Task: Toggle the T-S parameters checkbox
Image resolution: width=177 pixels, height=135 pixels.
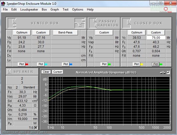Action: point(36,128)
